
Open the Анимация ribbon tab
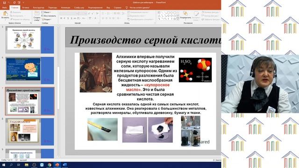(65, 7)
